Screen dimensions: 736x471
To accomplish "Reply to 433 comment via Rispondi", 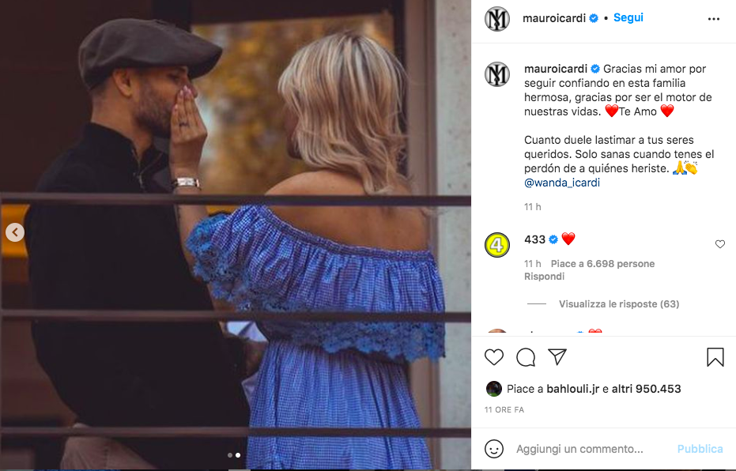I will (544, 277).
